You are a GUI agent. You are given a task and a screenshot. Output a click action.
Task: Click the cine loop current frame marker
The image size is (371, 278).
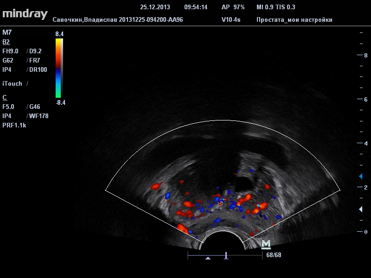click(226, 256)
